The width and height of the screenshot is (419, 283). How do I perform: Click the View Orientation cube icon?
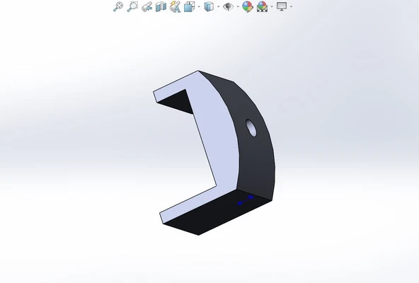click(x=189, y=6)
